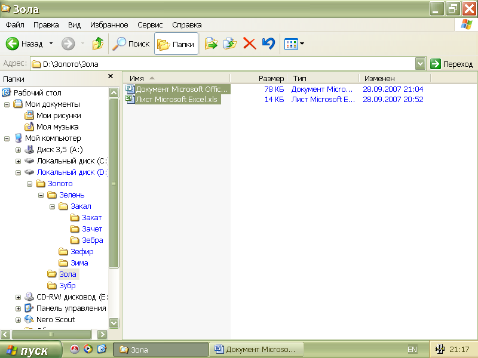Click the Up one folder level icon
This screenshot has height=358, width=478.
tap(98, 44)
